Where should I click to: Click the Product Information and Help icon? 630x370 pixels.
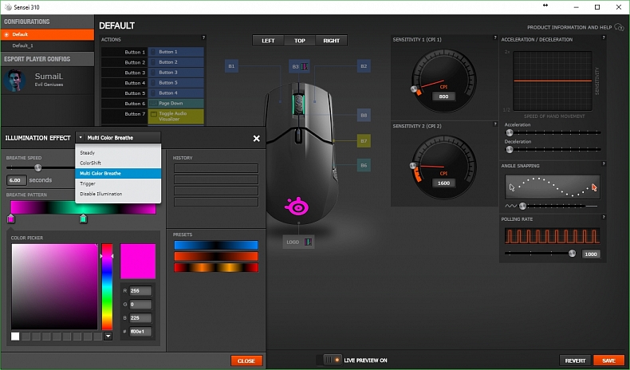pyautogui.click(x=619, y=27)
